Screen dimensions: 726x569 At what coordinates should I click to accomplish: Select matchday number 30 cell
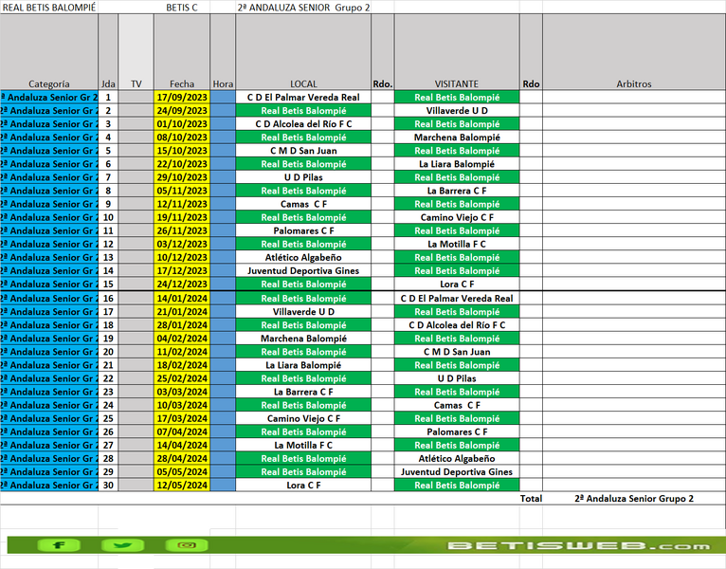tap(108, 486)
